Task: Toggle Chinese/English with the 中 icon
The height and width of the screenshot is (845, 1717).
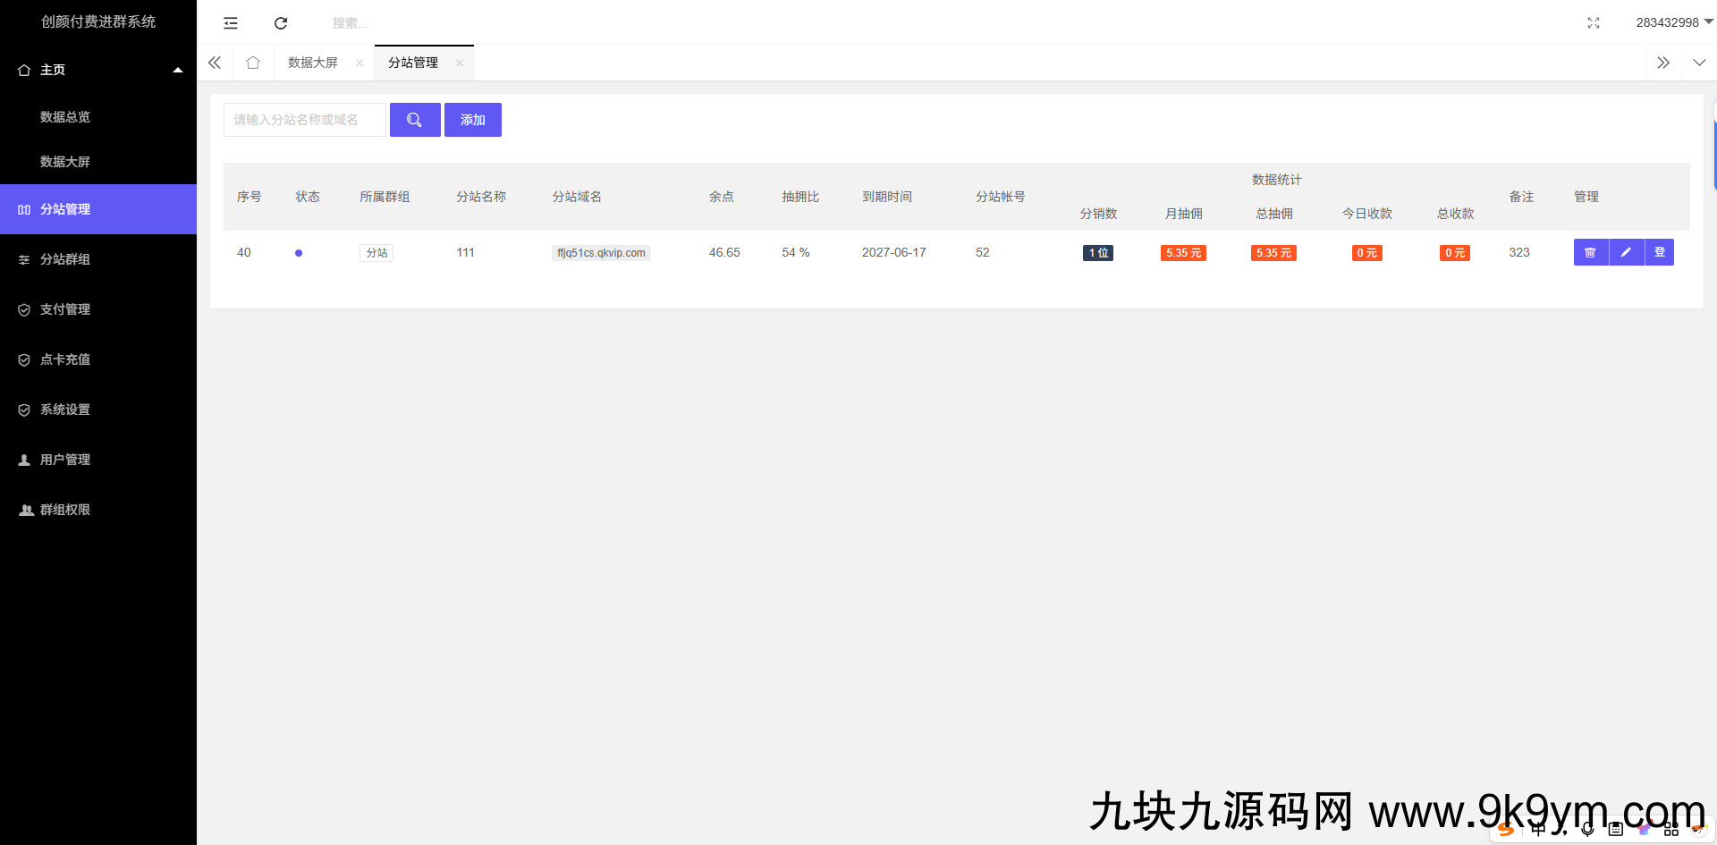Action: pos(1539,830)
